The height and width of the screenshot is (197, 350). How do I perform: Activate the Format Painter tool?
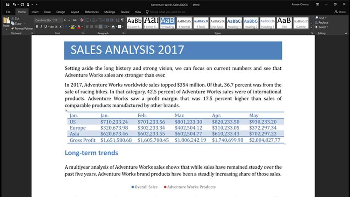22,28
